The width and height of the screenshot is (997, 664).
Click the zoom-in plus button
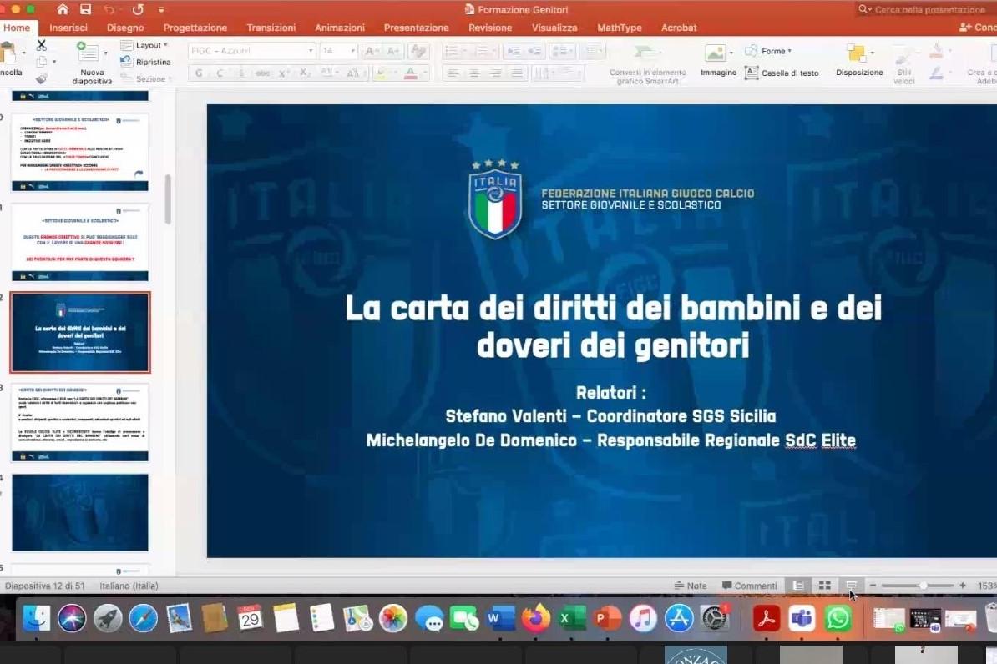point(963,586)
